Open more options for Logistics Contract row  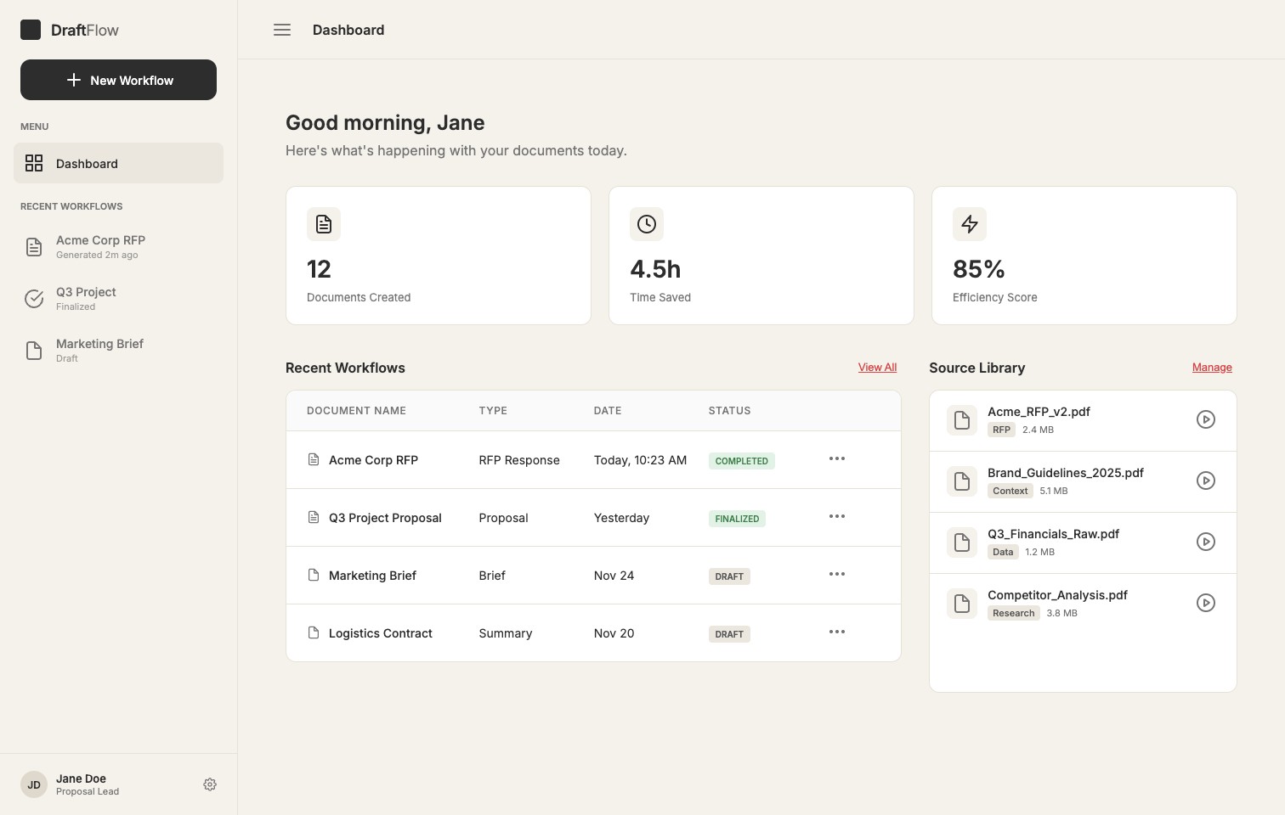[837, 632]
